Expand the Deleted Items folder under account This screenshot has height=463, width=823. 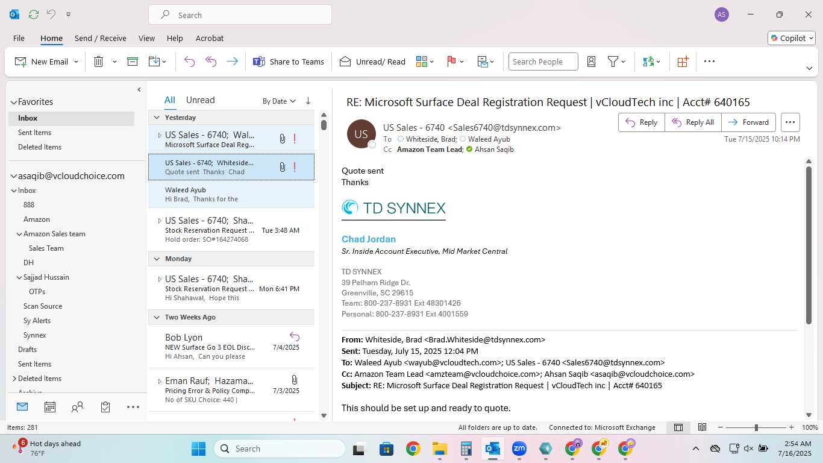[x=14, y=379]
